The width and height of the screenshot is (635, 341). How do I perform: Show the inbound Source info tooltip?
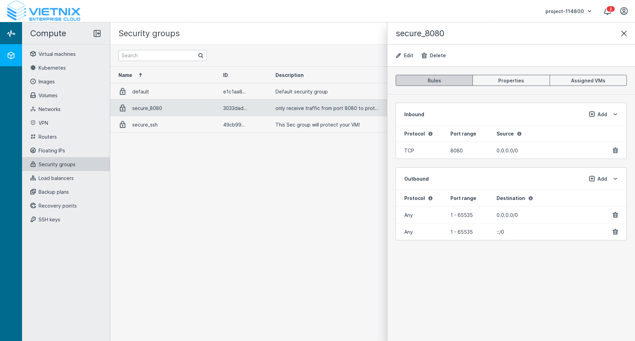[x=519, y=134]
